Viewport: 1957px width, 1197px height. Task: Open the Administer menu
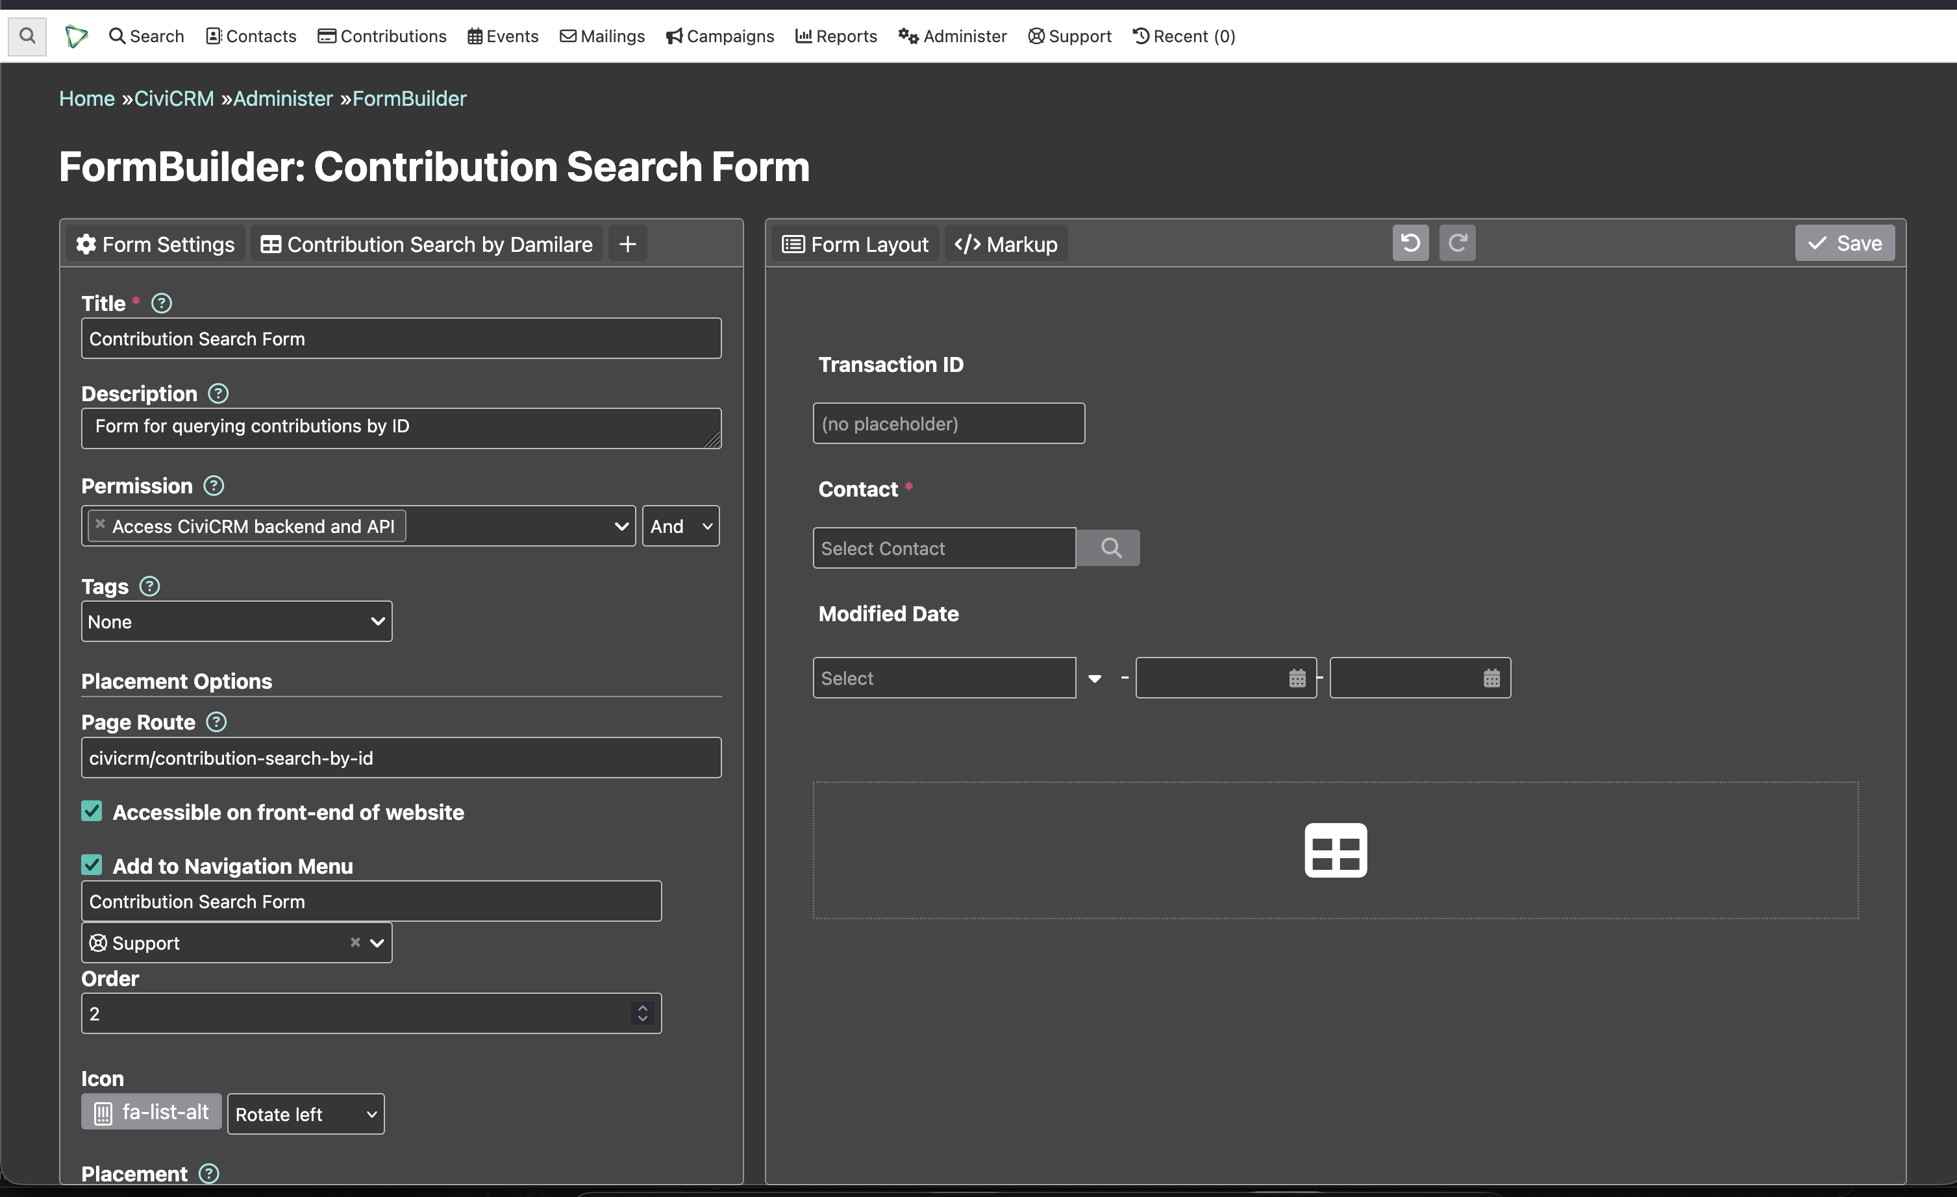[953, 36]
